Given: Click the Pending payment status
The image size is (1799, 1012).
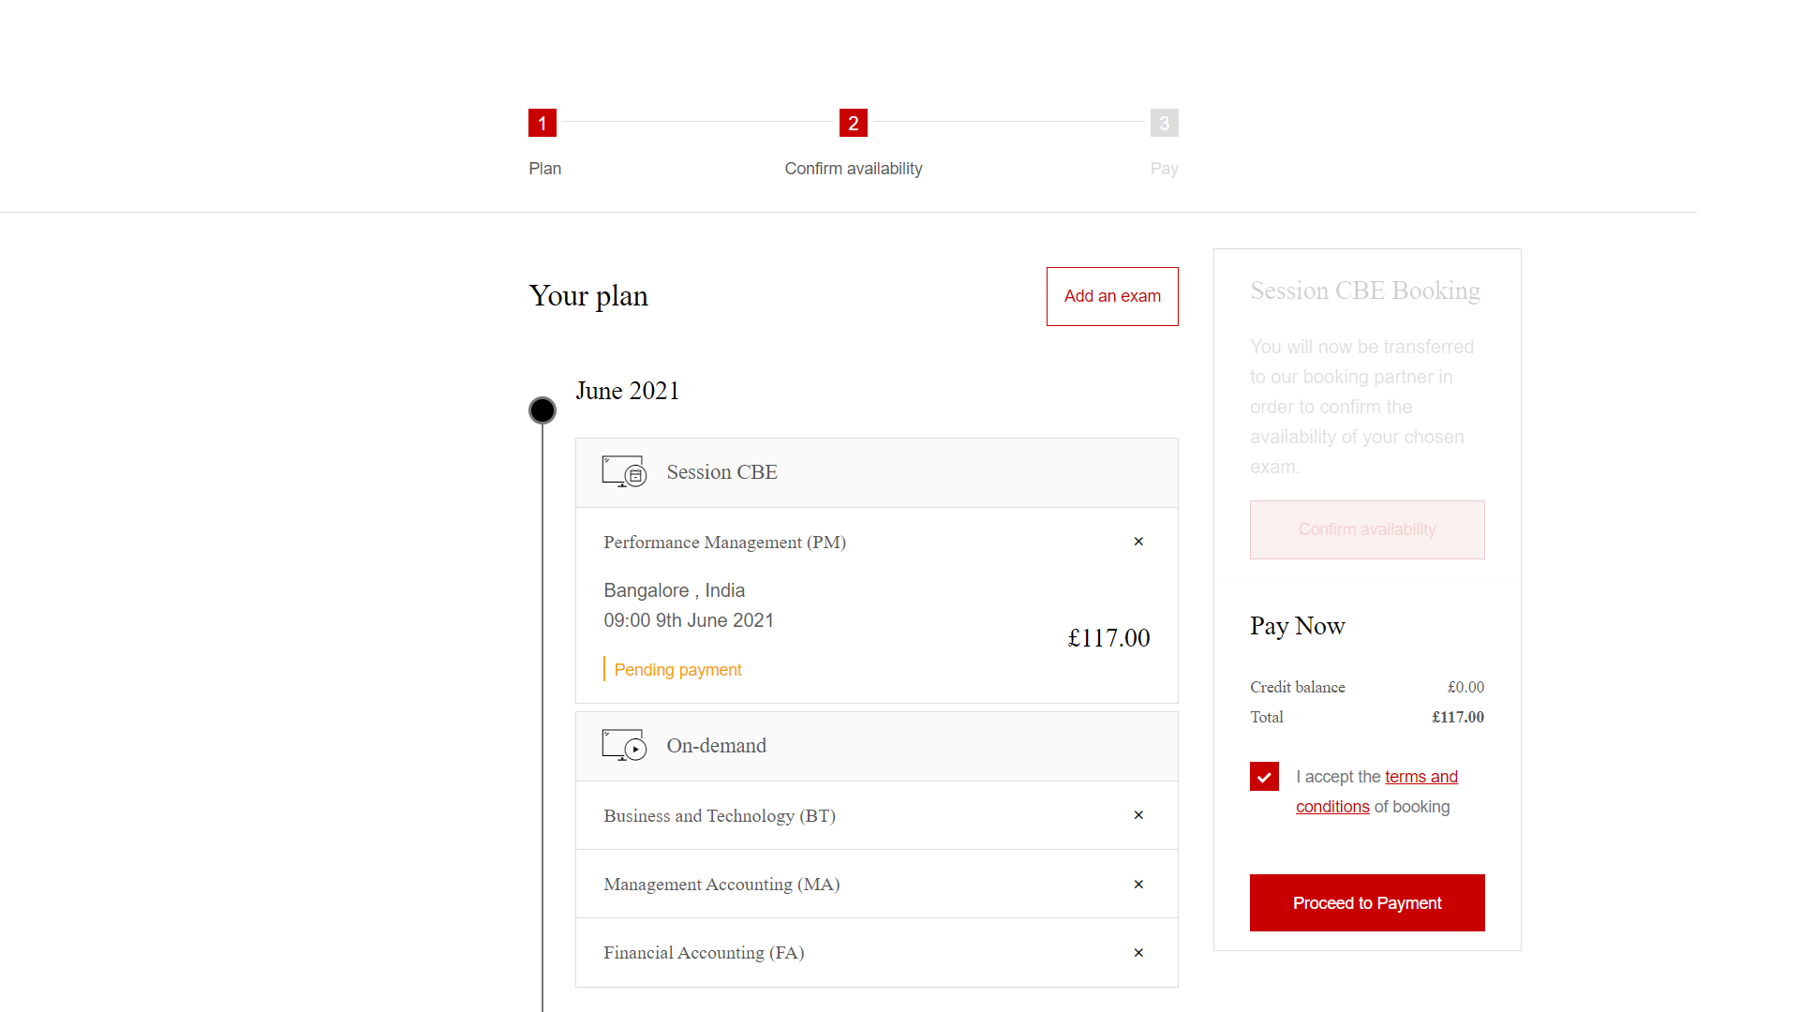Looking at the screenshot, I should 677,670.
